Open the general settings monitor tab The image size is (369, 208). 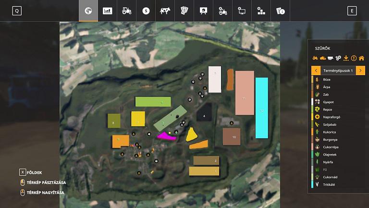(242, 11)
